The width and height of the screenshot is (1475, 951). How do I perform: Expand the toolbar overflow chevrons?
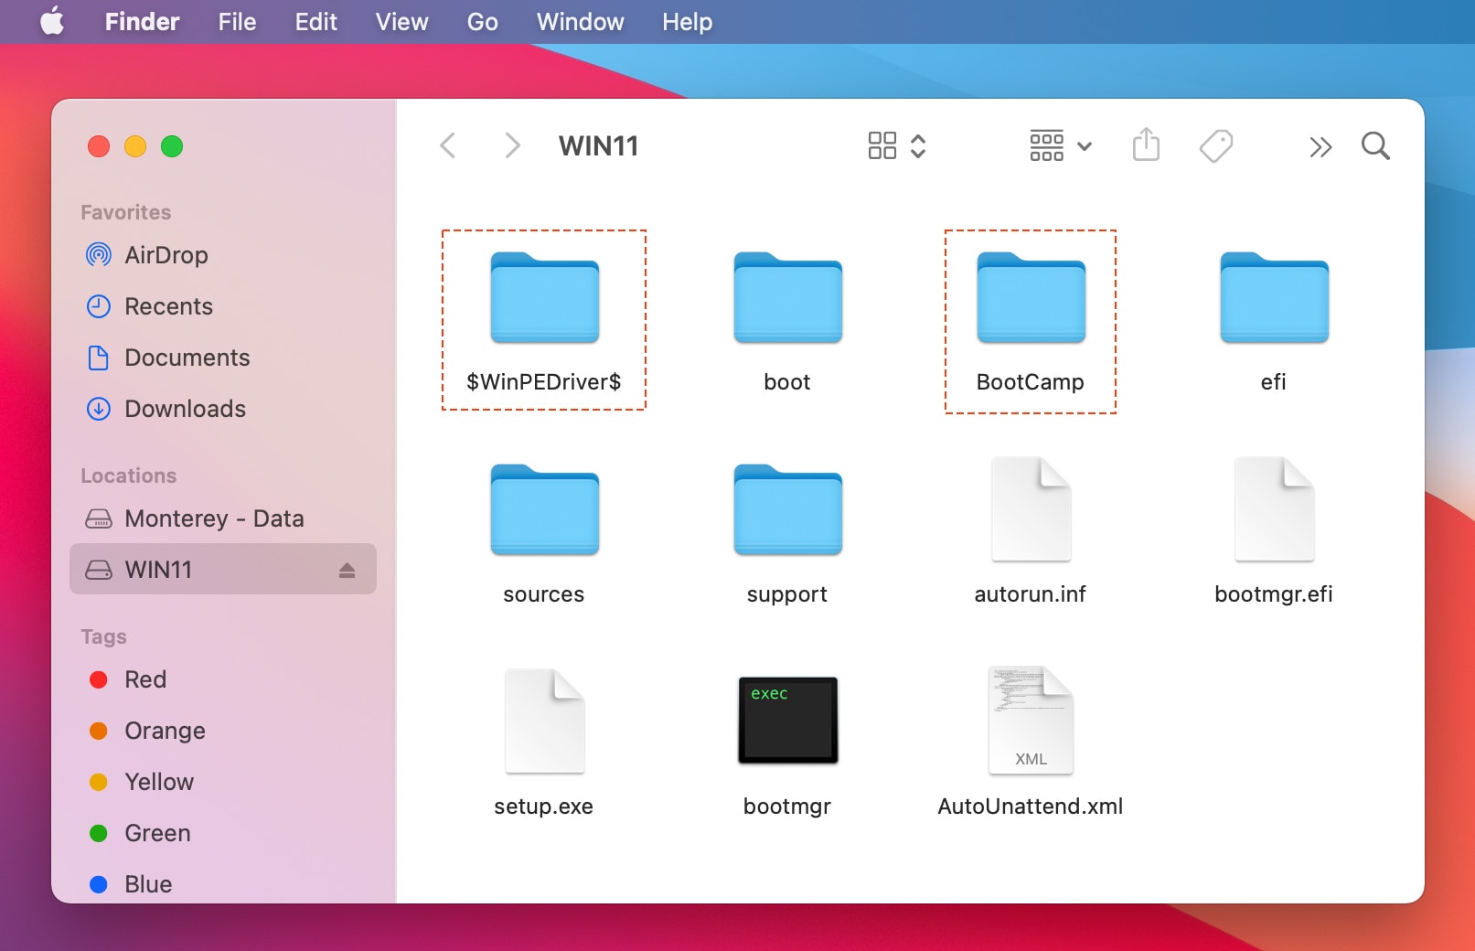click(x=1320, y=145)
